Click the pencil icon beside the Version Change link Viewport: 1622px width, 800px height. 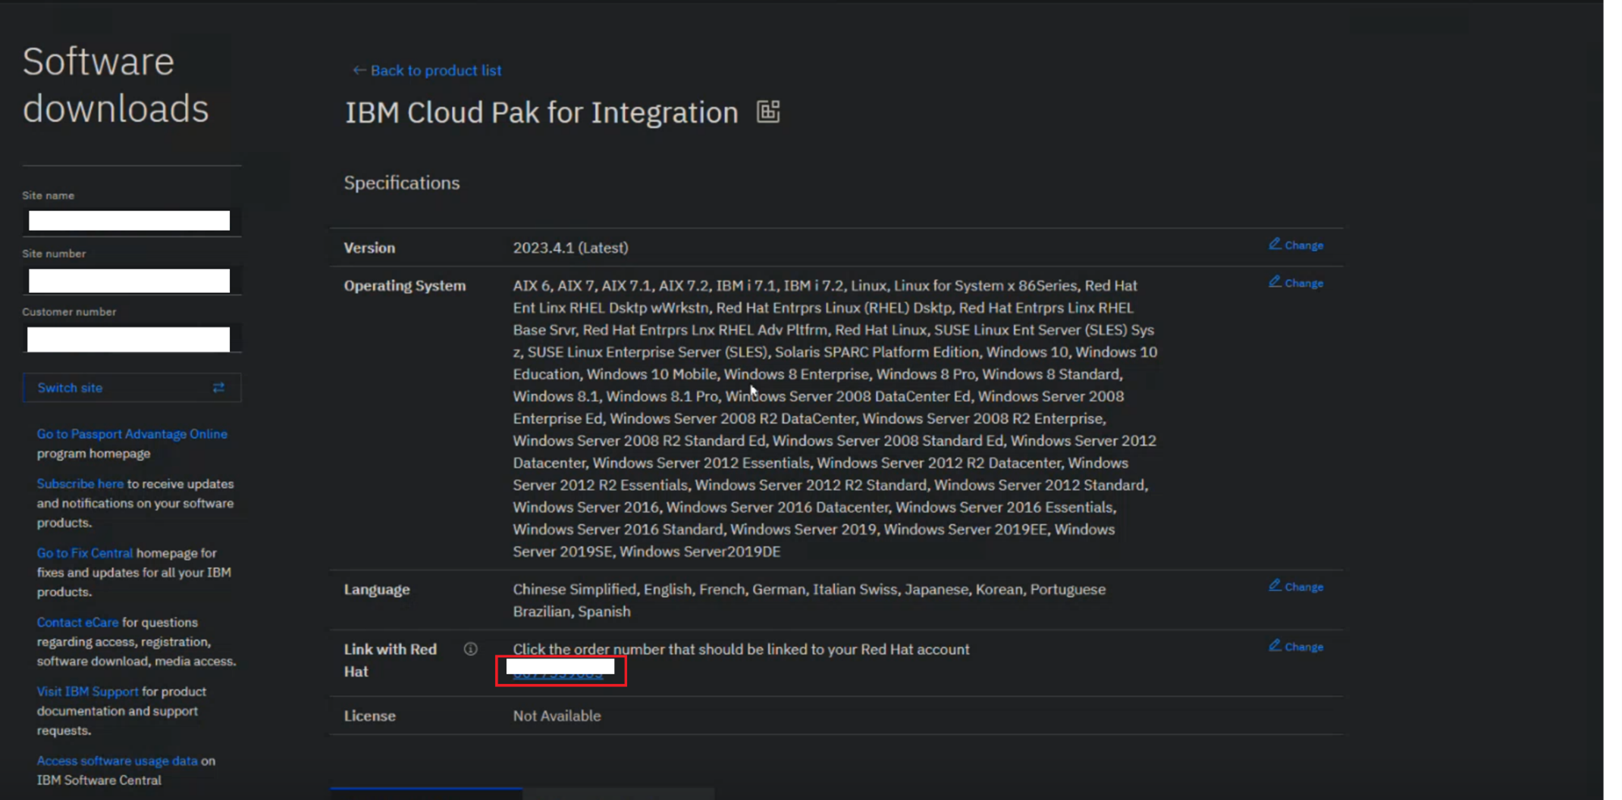coord(1275,244)
